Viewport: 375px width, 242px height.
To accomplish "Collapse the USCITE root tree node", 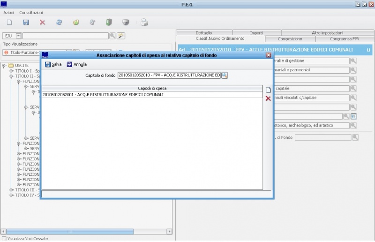I will click(x=4, y=66).
